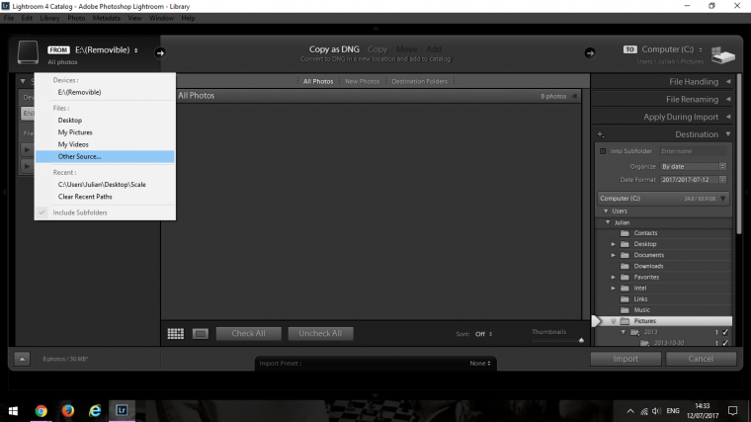Image resolution: width=751 pixels, height=422 pixels.
Task: Click Check All button
Action: tap(249, 333)
